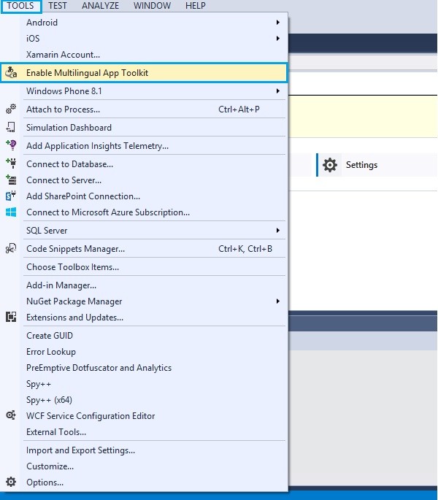Click the Ctrl+K, Ctrl+B shortcut text
438x500 pixels.
click(245, 248)
